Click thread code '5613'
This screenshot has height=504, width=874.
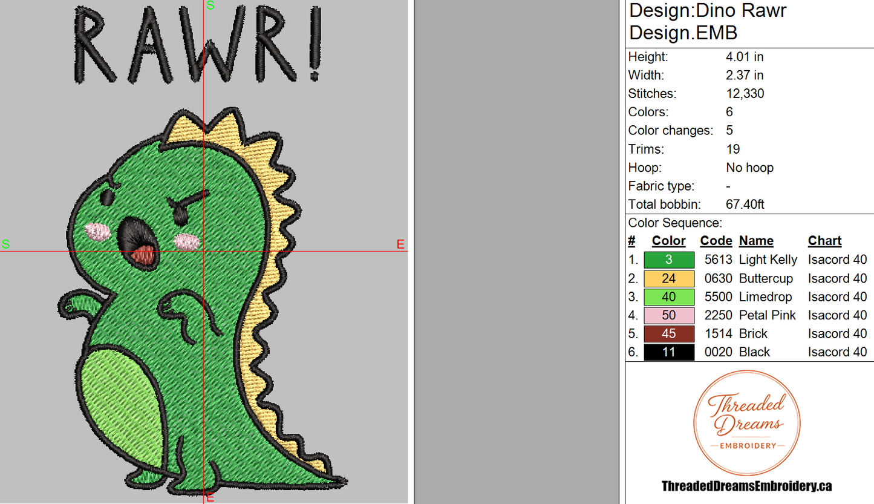pos(719,260)
